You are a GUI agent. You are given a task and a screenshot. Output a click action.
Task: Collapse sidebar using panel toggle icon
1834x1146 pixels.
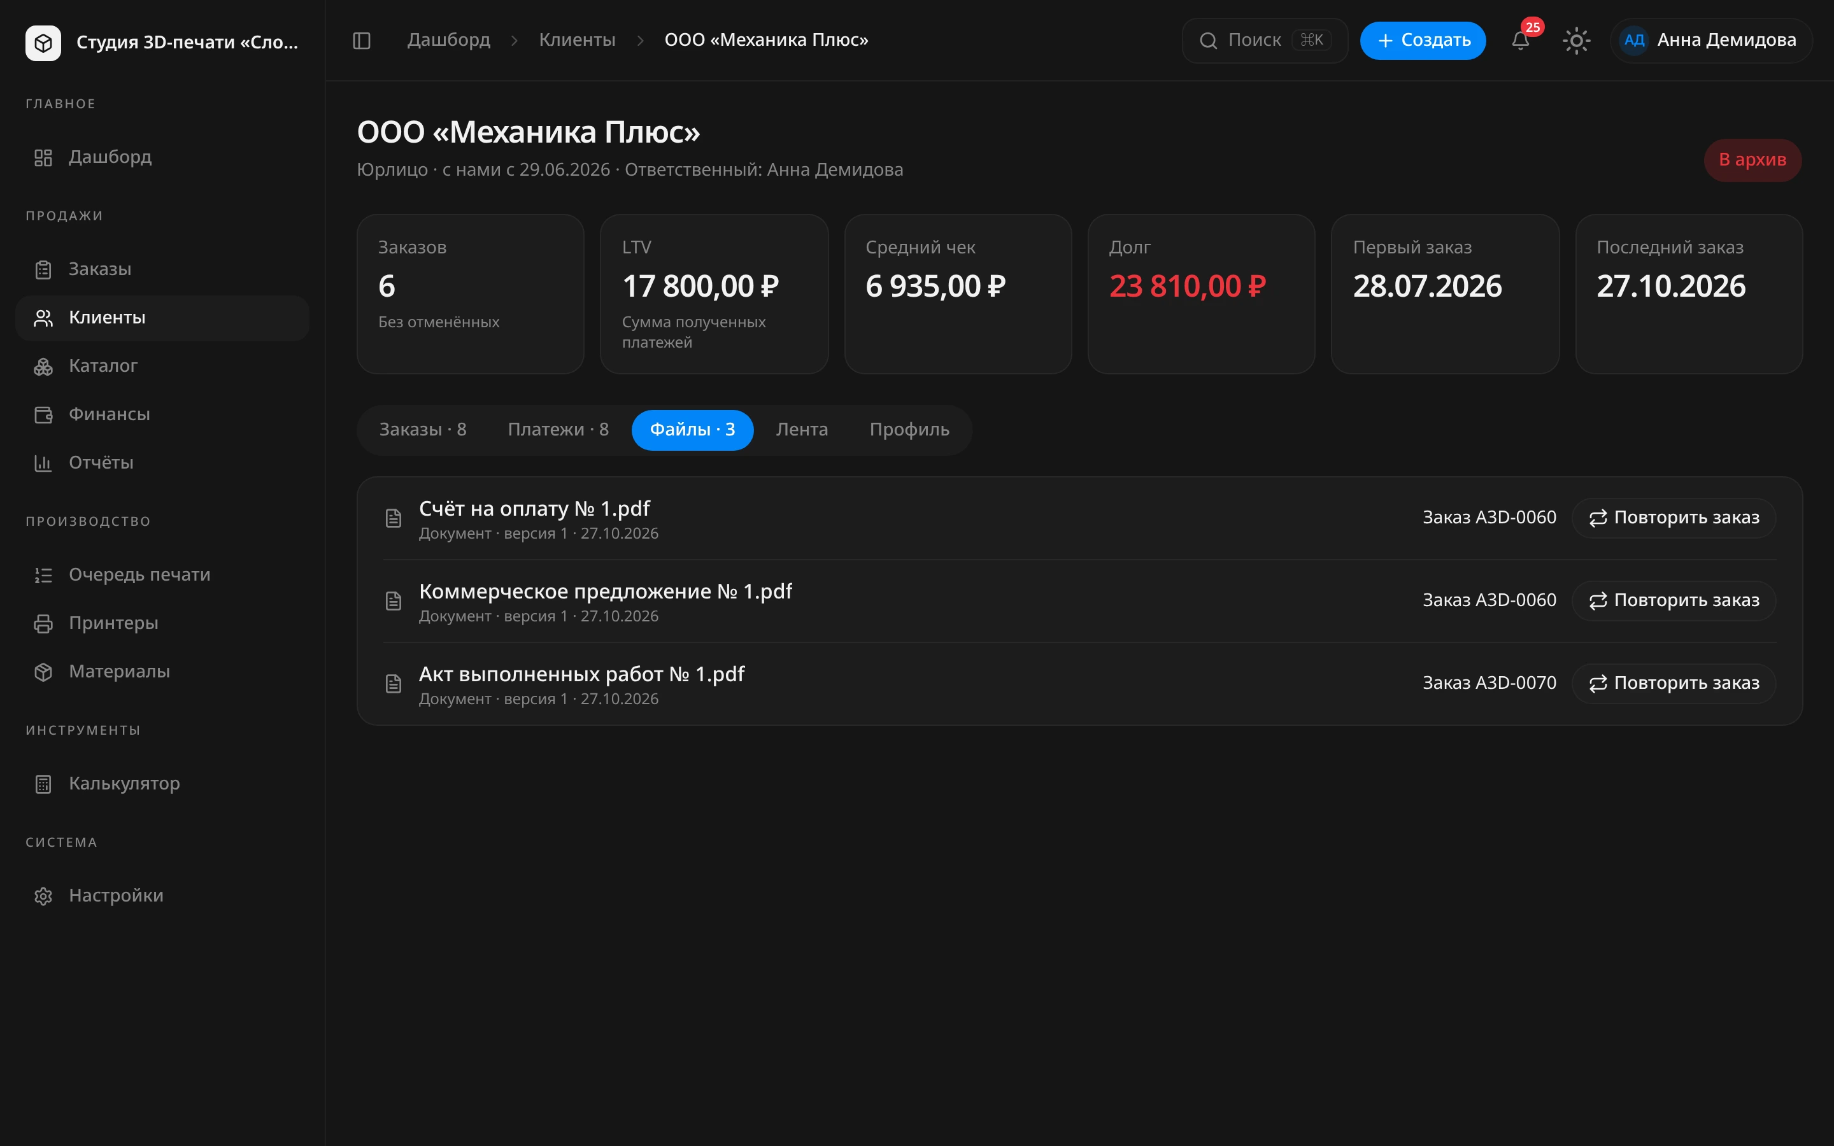(x=362, y=40)
